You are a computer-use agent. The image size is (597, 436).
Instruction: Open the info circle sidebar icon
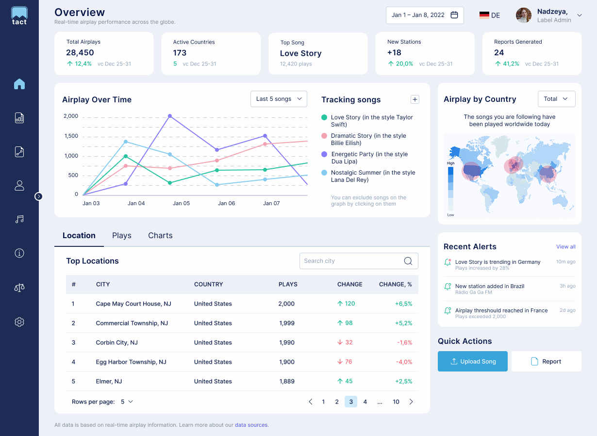19,253
